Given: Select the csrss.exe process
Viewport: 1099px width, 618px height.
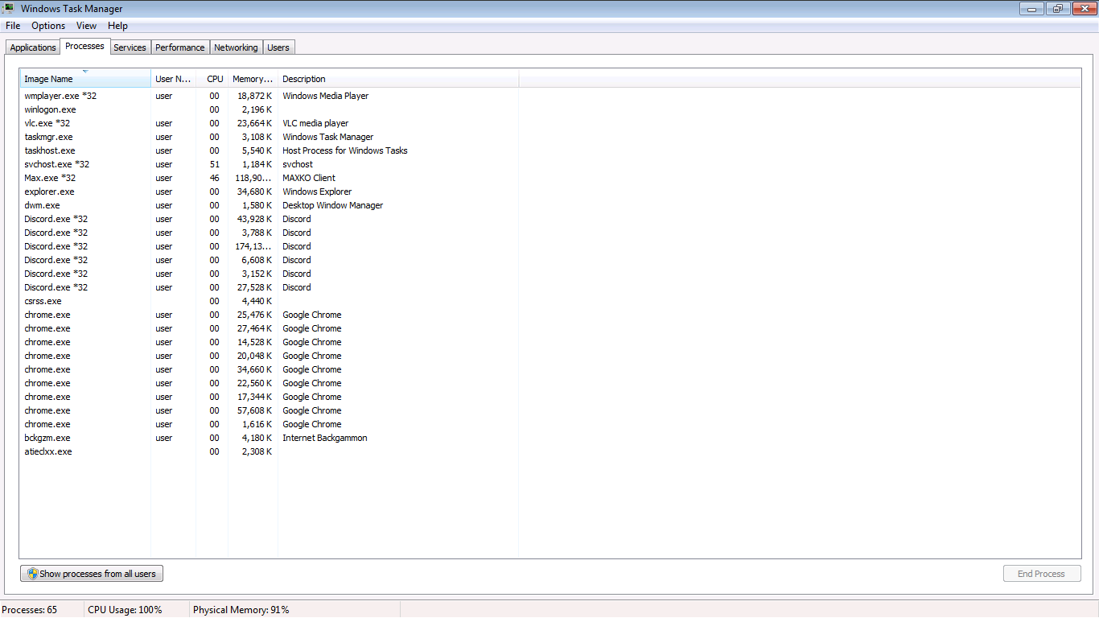Looking at the screenshot, I should 270,301.
